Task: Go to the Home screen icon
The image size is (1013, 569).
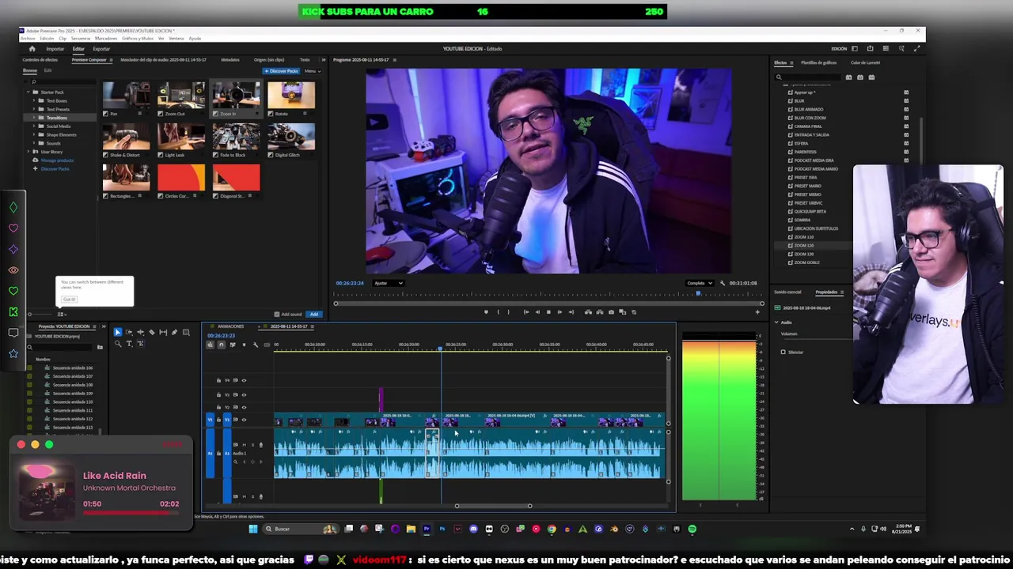Action: point(32,49)
